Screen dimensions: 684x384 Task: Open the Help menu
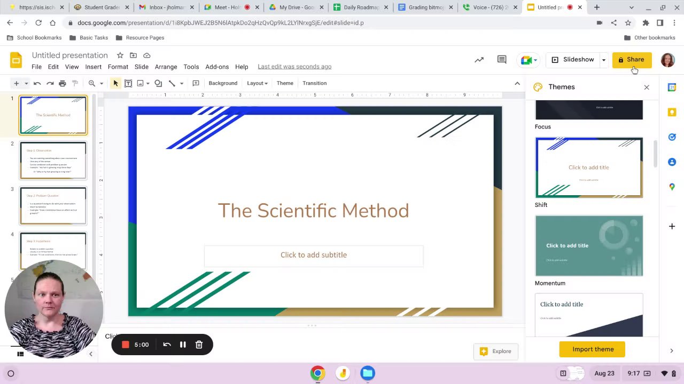coord(242,67)
